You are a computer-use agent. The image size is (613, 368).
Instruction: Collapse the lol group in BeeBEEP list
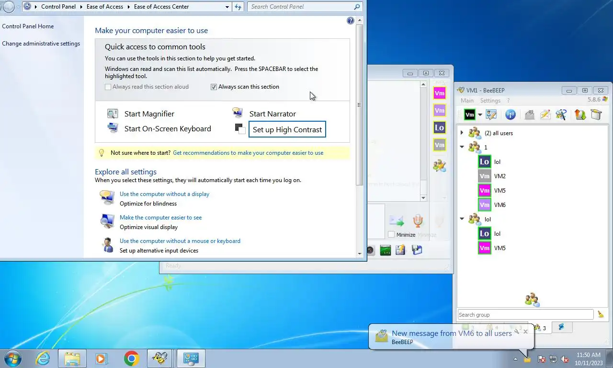[x=462, y=219]
